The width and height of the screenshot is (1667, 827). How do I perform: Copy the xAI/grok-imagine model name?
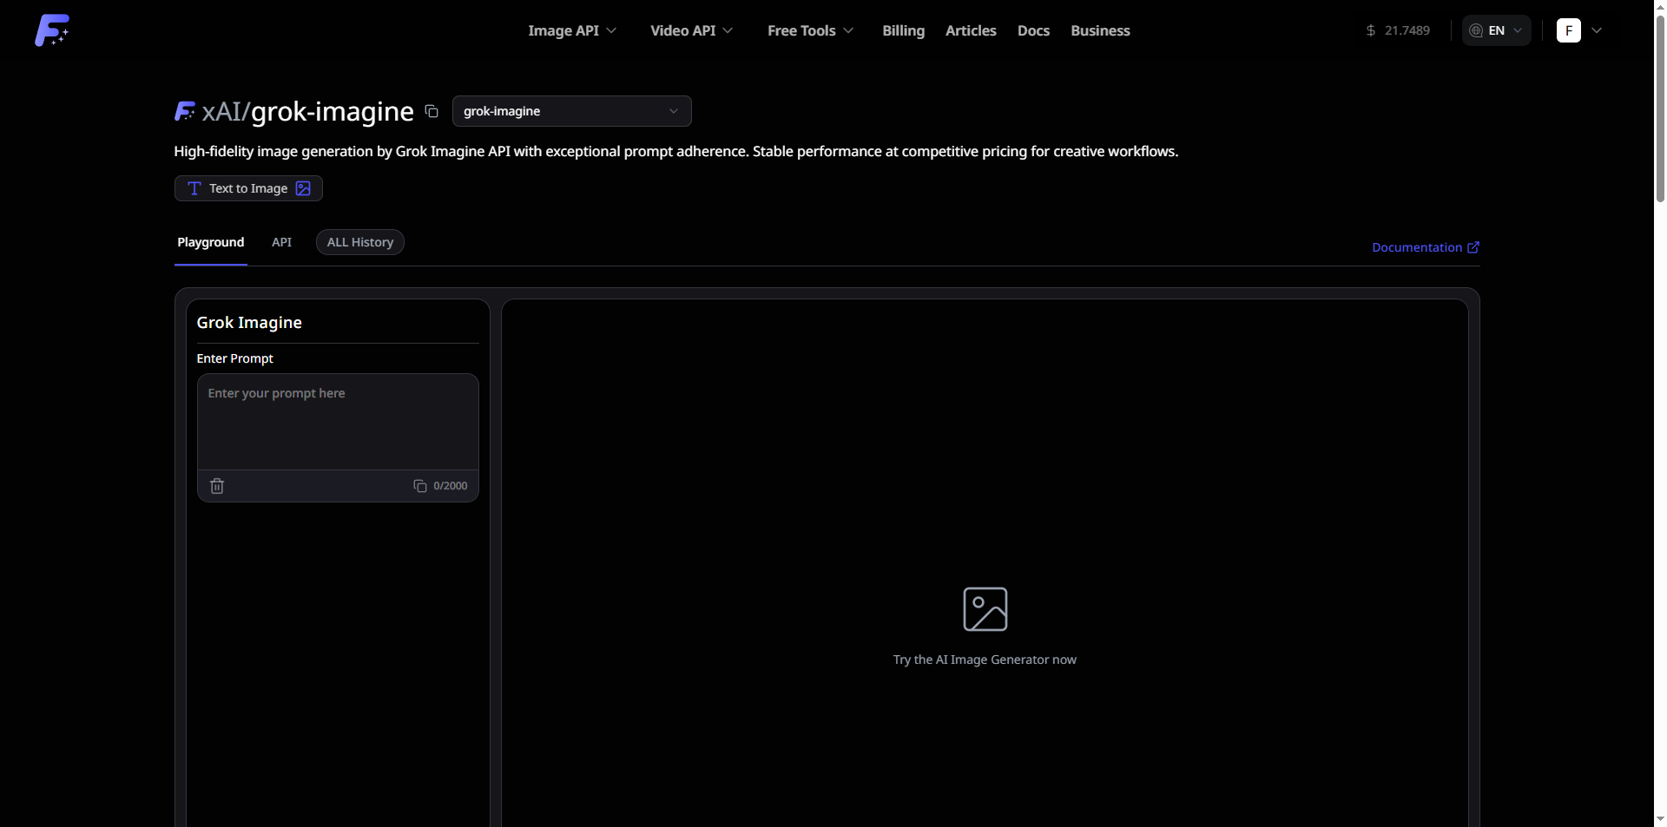tap(432, 111)
